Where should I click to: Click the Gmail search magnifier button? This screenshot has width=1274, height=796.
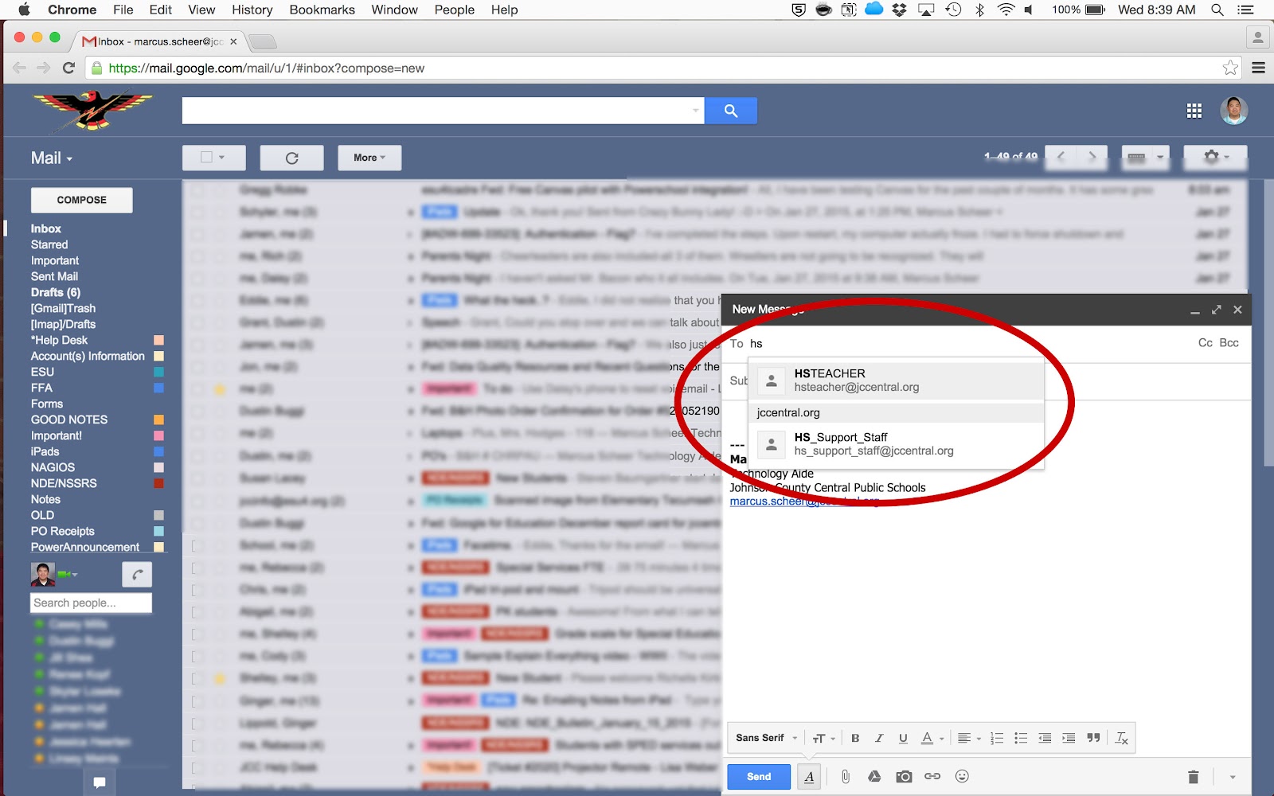click(731, 111)
